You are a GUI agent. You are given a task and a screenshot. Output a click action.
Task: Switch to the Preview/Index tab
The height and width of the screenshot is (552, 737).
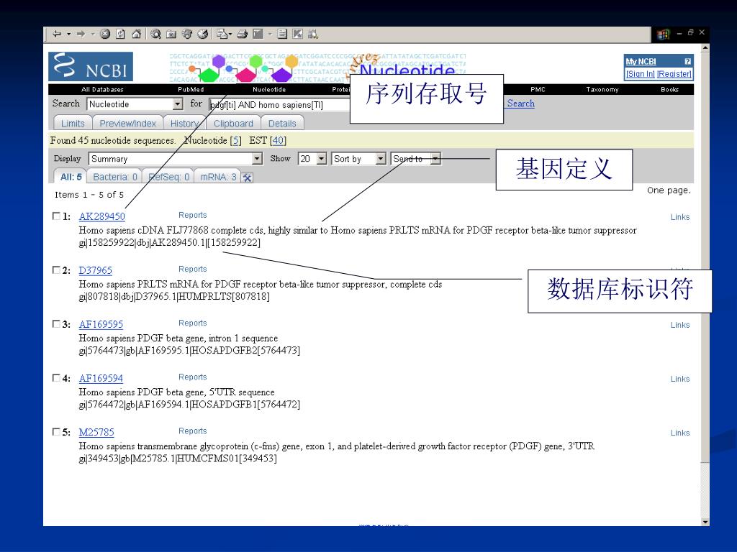click(x=127, y=124)
